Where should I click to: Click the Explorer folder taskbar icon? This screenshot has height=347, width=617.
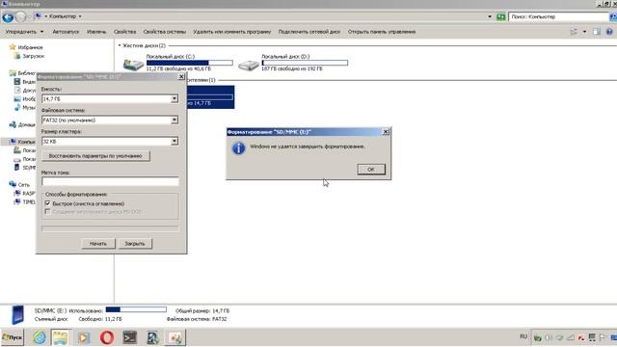click(x=60, y=337)
